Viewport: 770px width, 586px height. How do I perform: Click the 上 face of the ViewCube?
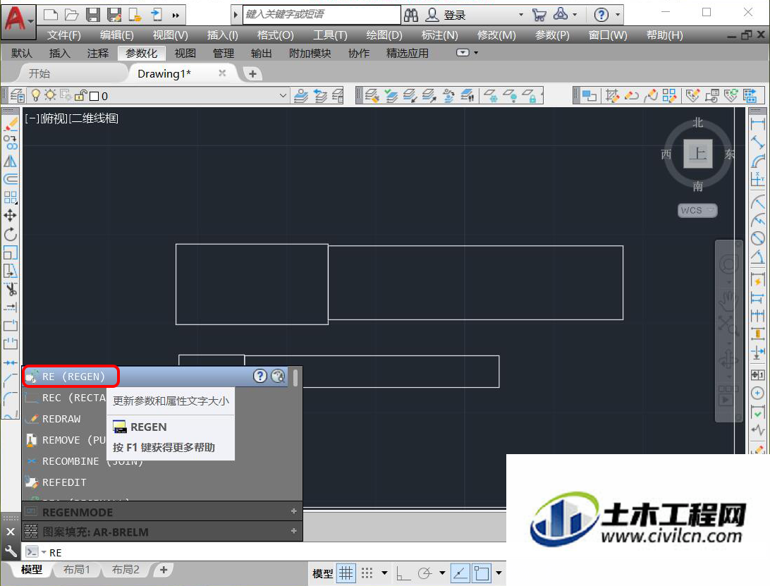click(x=698, y=154)
